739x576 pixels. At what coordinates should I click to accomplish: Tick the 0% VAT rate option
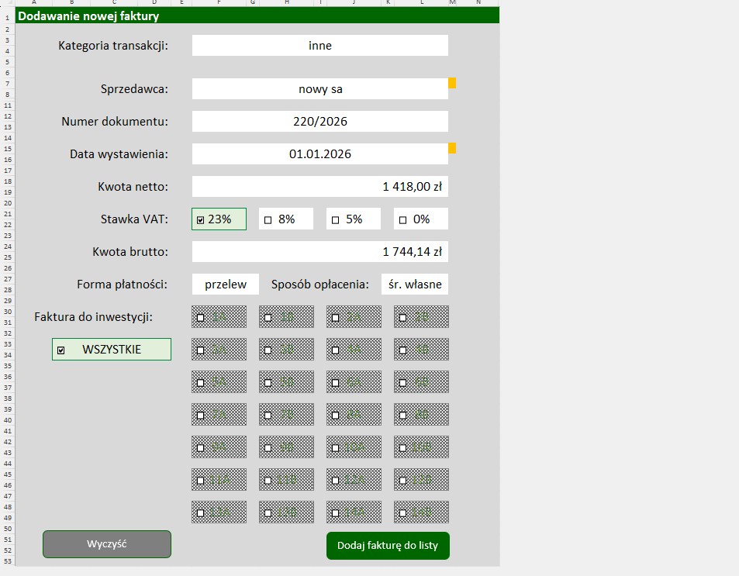point(402,220)
